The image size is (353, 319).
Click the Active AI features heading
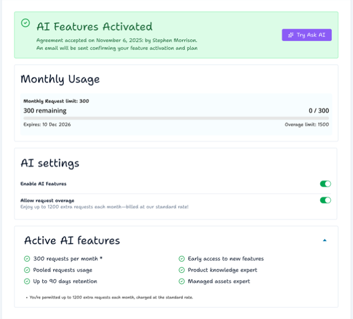[72, 241]
